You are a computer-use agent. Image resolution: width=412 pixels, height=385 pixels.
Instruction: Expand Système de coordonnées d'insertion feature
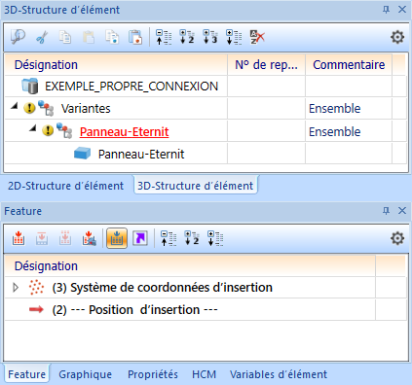coord(16,288)
